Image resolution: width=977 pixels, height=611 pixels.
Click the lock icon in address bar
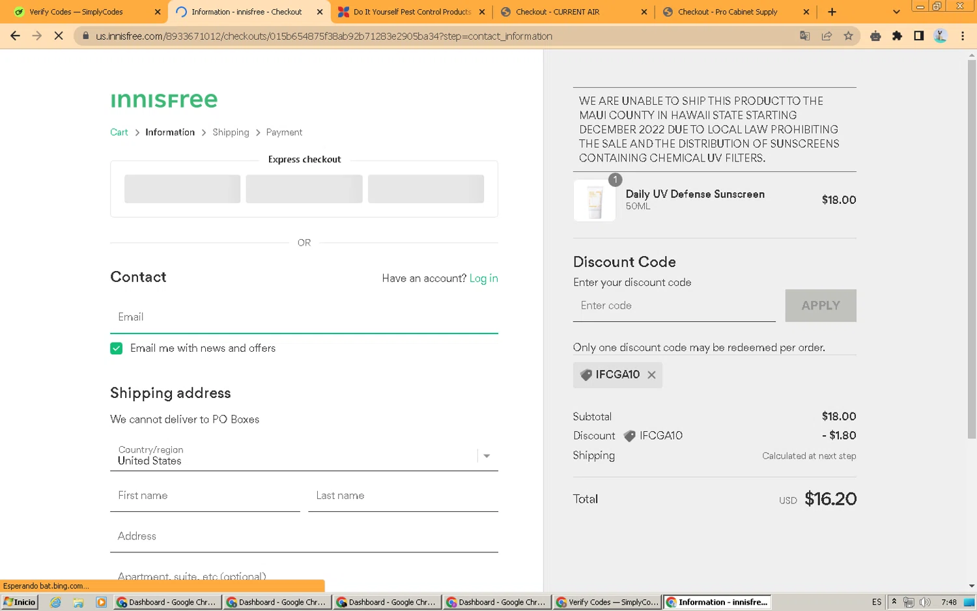point(85,36)
